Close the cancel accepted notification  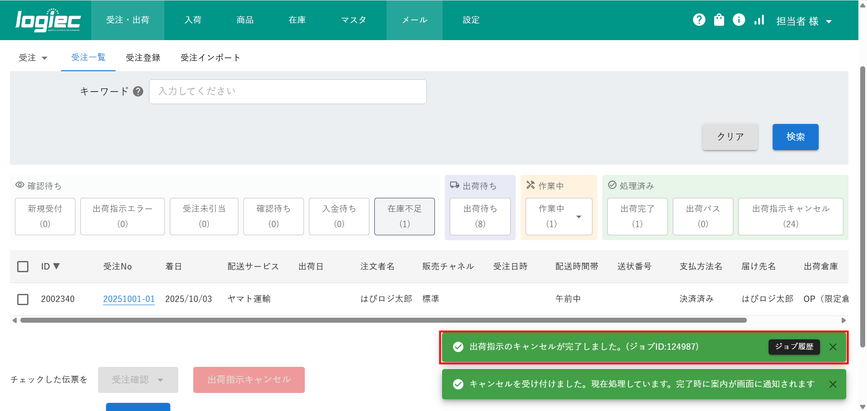(x=833, y=384)
